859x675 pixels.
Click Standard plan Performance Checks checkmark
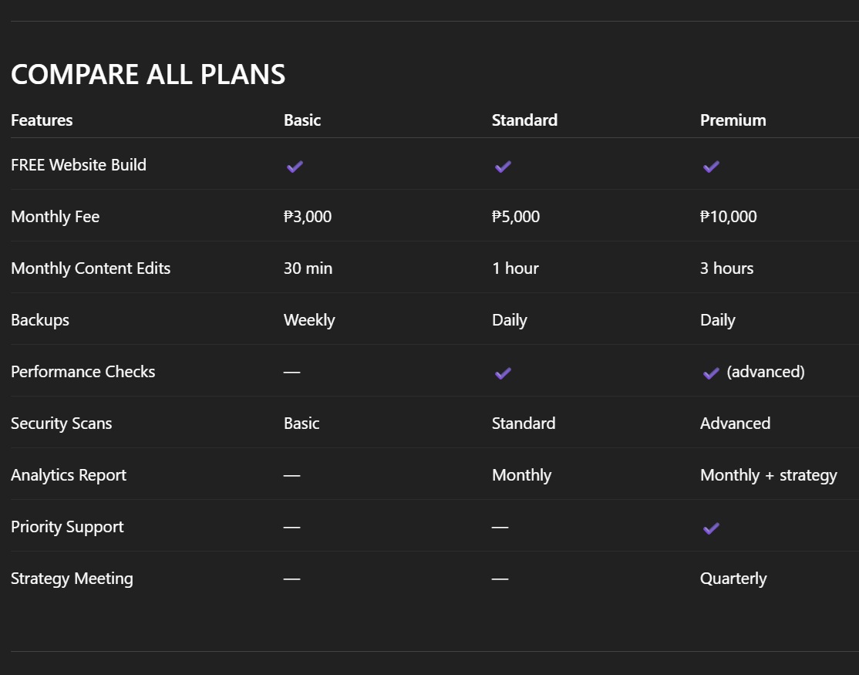503,373
